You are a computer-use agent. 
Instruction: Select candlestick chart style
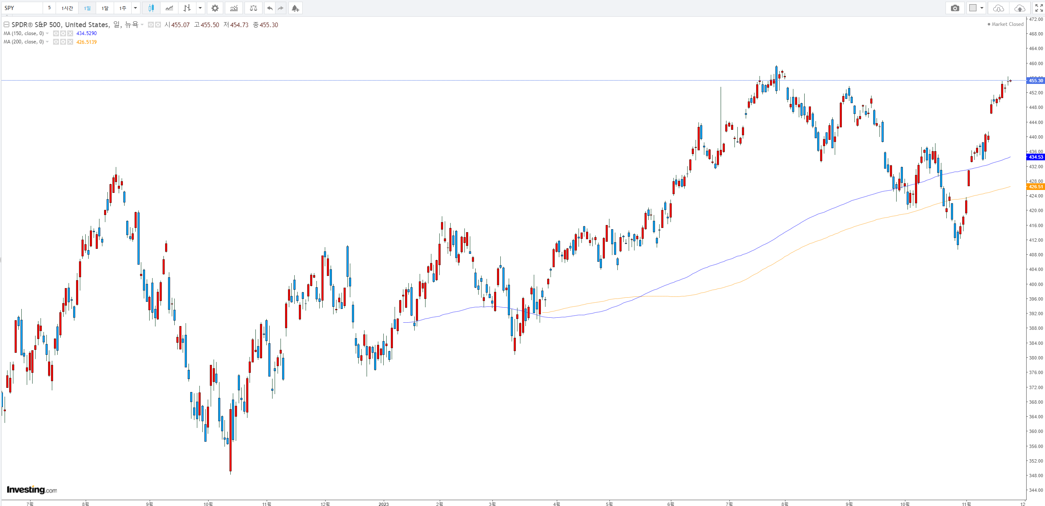tap(151, 8)
